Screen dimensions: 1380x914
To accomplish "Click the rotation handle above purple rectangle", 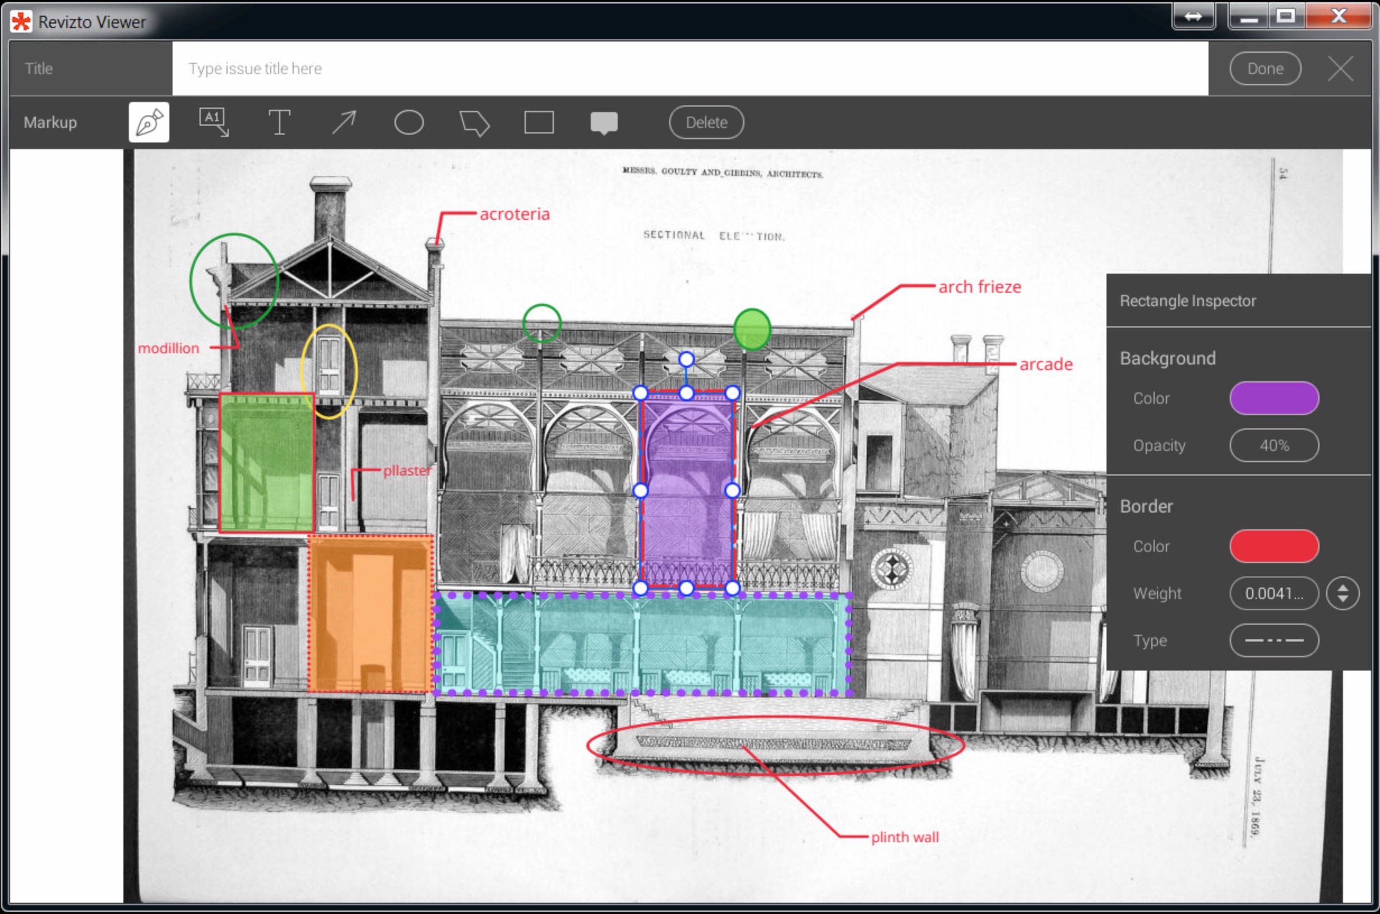I will pyautogui.click(x=687, y=359).
